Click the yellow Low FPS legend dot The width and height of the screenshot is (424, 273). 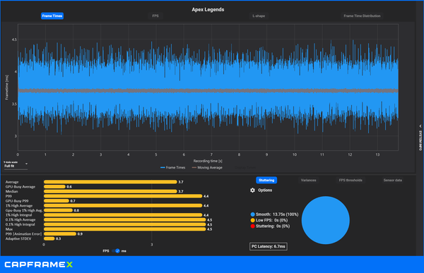[252, 220]
